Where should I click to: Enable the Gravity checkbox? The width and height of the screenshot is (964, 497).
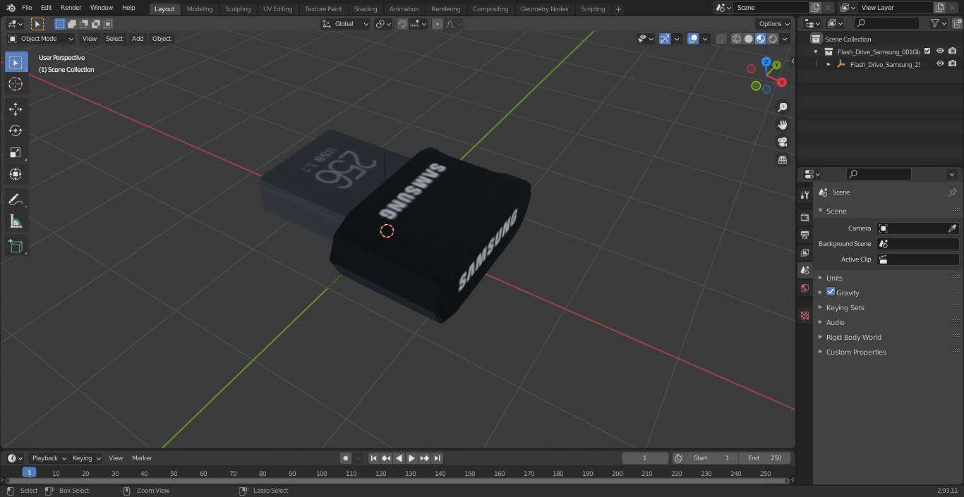click(831, 292)
